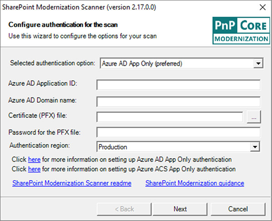The image size is (272, 221).
Task: Open the SharePoint Modernization guidance link
Action: pos(195,183)
